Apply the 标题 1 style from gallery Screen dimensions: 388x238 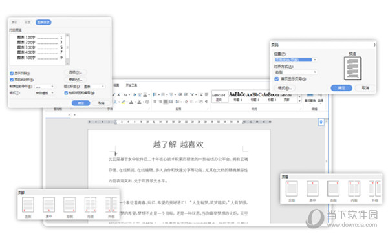click(x=237, y=97)
